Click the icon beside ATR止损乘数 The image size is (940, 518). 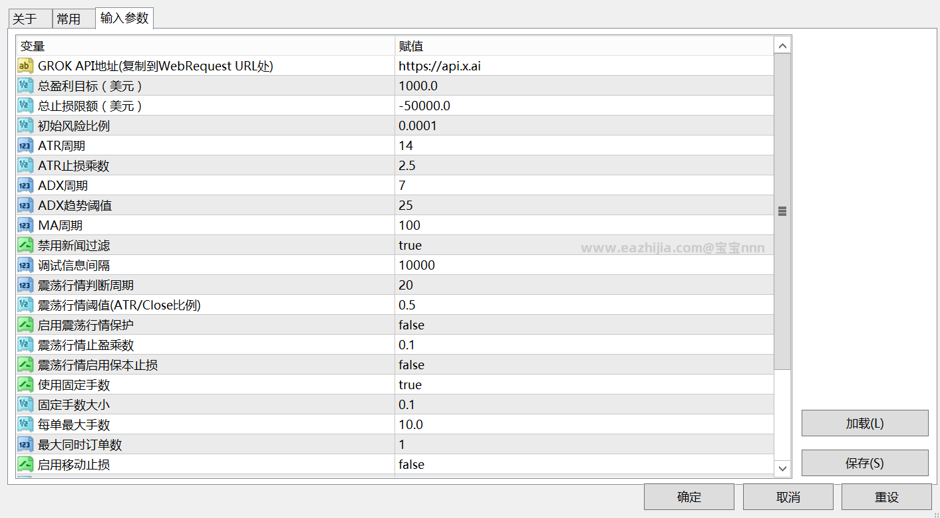(25, 165)
